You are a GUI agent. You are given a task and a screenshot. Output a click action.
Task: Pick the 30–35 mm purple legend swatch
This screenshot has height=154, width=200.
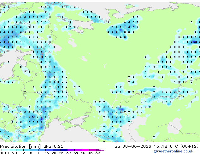(x=71, y=150)
